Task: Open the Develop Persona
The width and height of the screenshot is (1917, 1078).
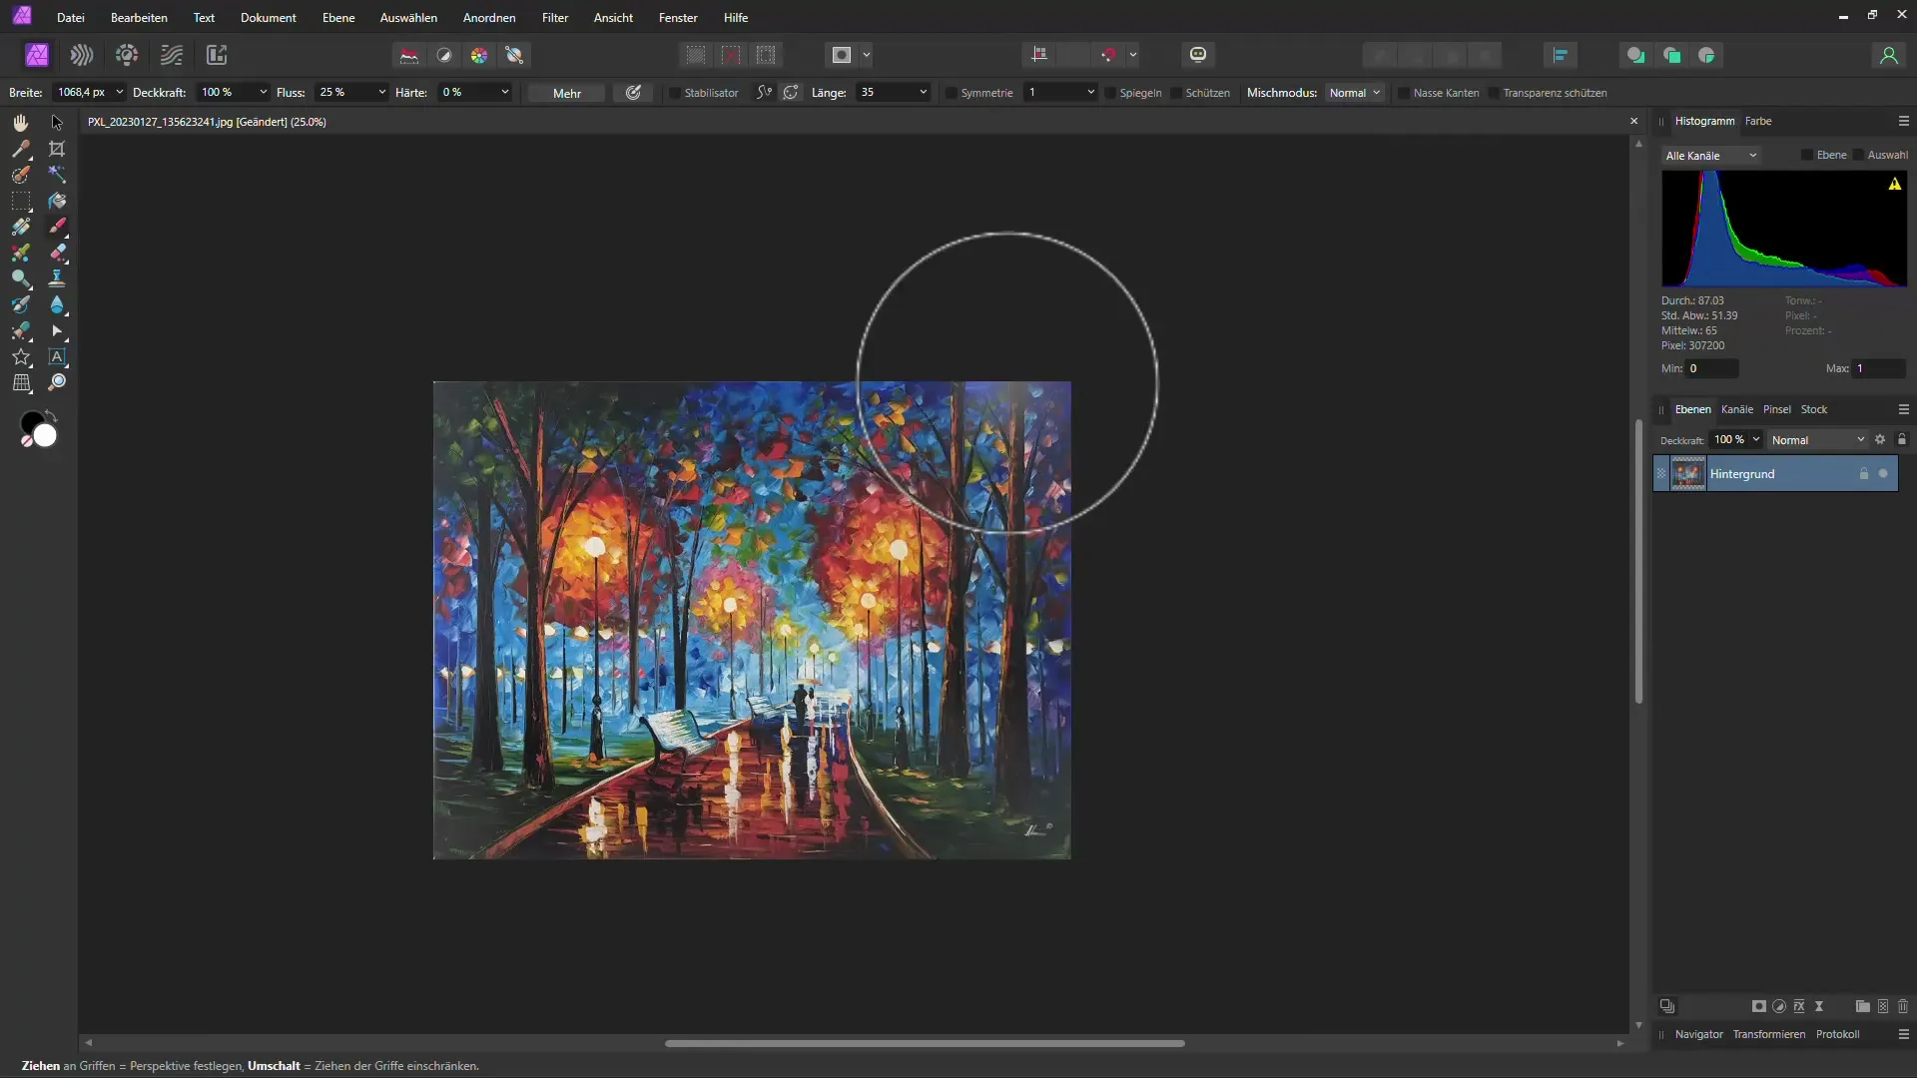Action: click(127, 55)
